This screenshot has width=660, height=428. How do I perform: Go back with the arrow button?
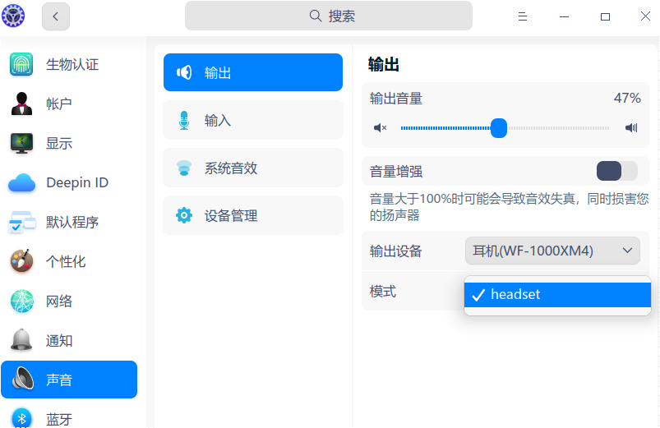pos(56,16)
